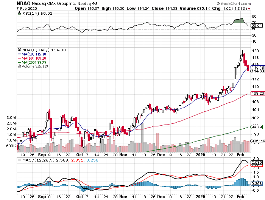Click the green MA(200) legend marker

[x=20, y=63]
